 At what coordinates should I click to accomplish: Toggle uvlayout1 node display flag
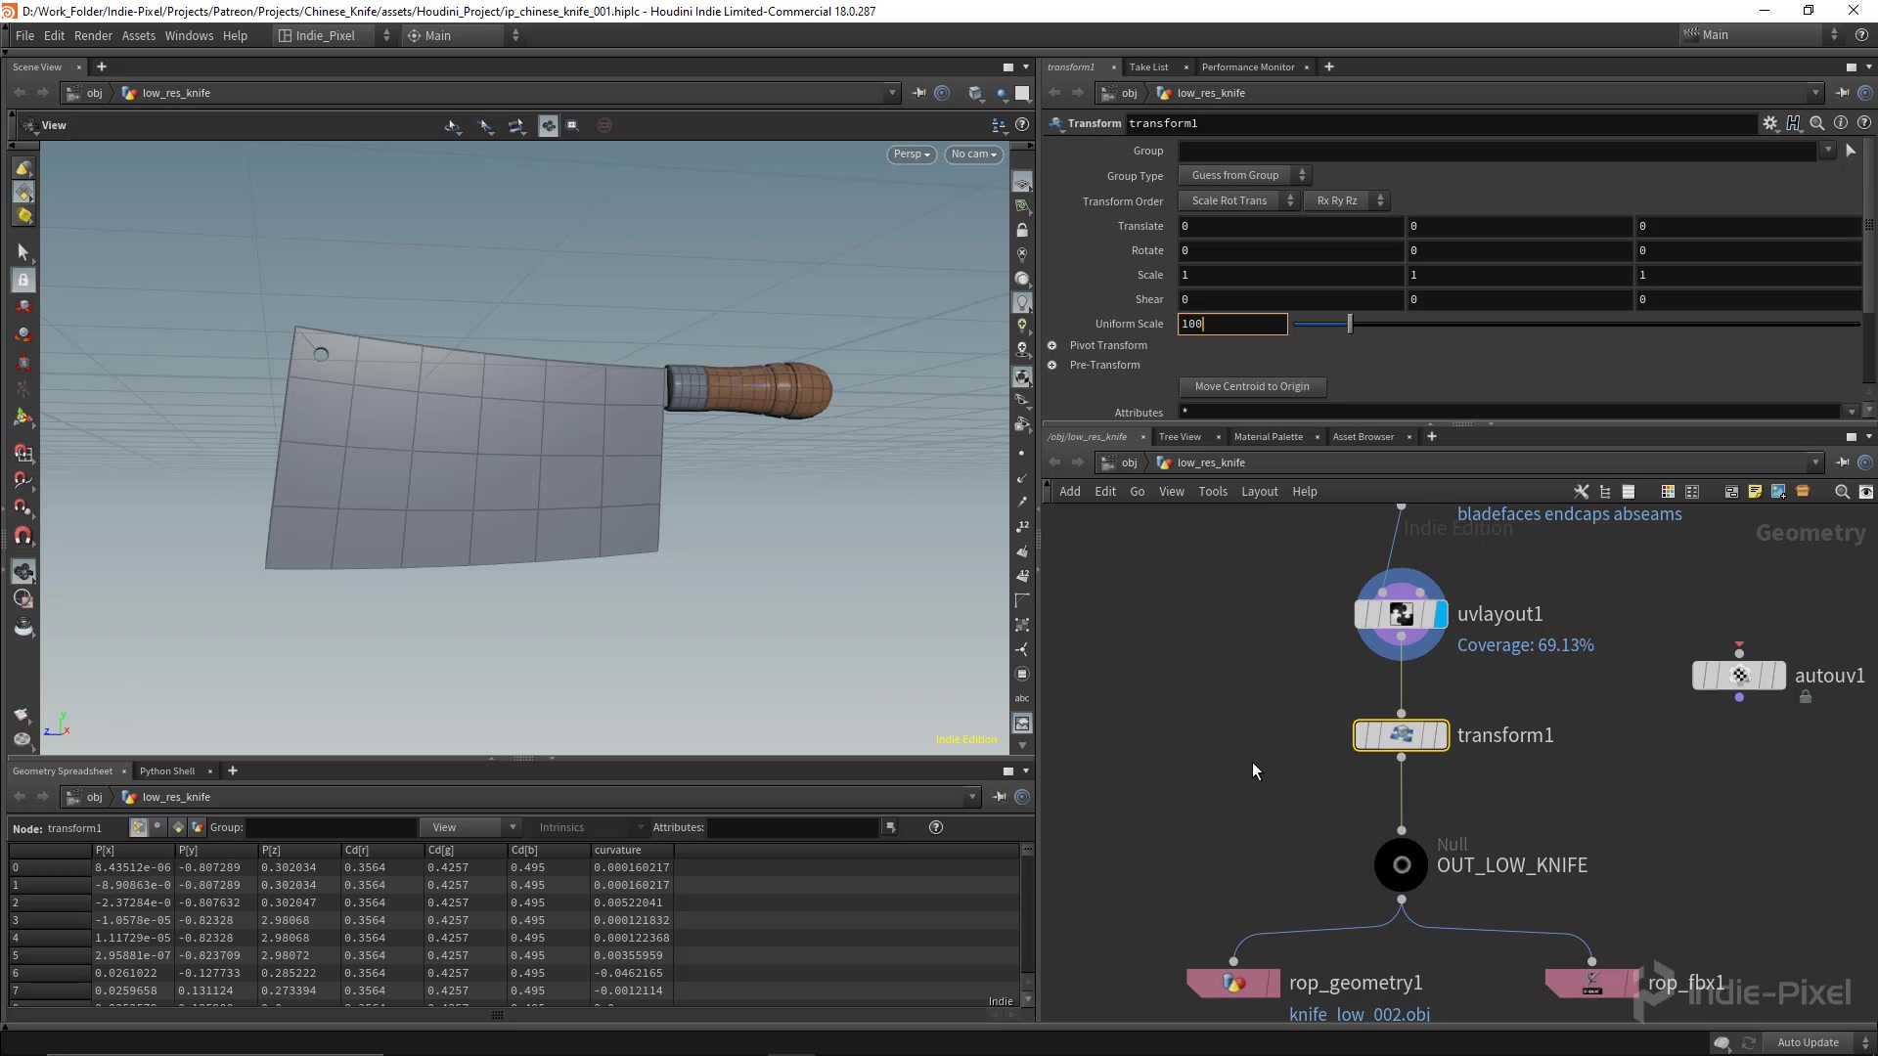(x=1440, y=615)
